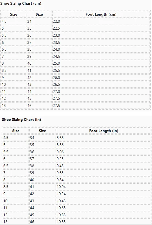Select the 8.66 inch foot length cell

(x=104, y=138)
